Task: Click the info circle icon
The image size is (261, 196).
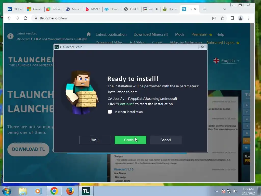Action: [10, 36]
